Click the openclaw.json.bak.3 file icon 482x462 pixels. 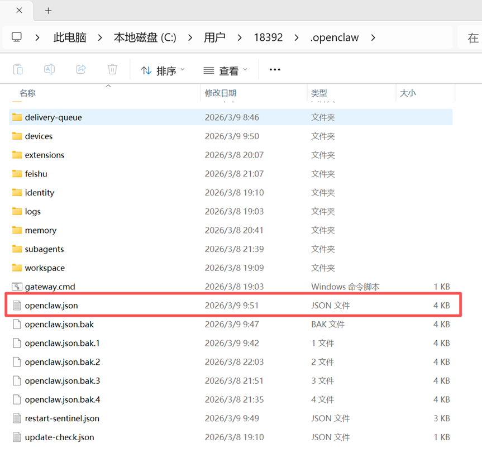click(x=17, y=380)
